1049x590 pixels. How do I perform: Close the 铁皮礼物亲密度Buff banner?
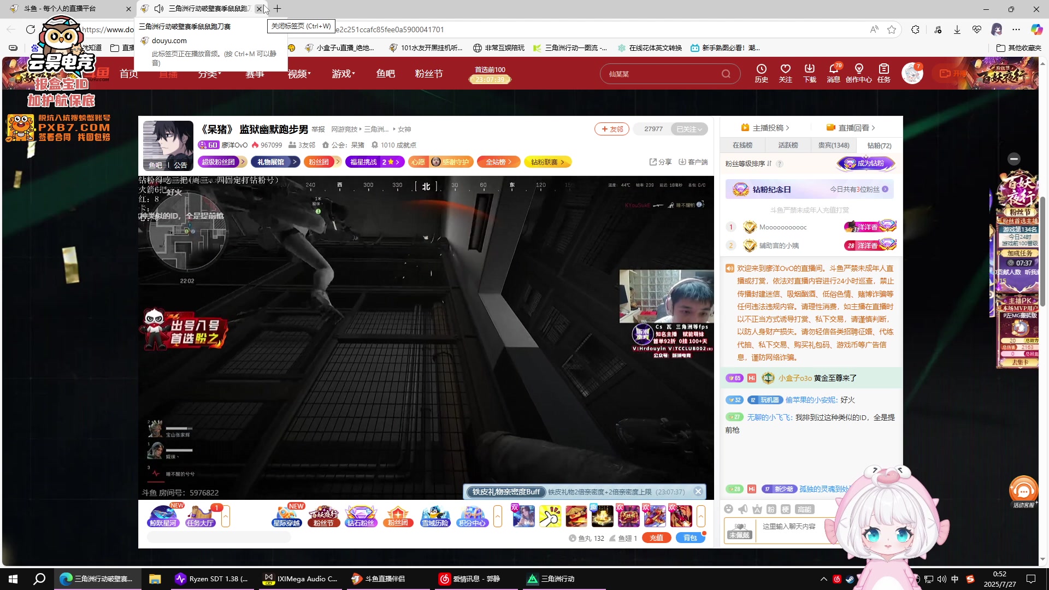(698, 492)
